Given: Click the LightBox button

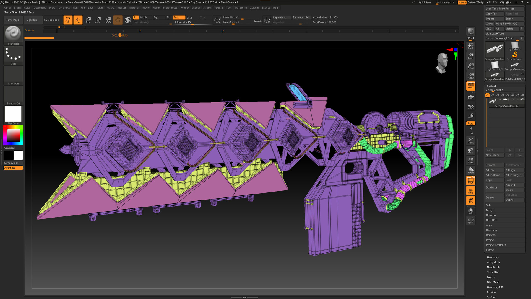Looking at the screenshot, I should pyautogui.click(x=32, y=20).
